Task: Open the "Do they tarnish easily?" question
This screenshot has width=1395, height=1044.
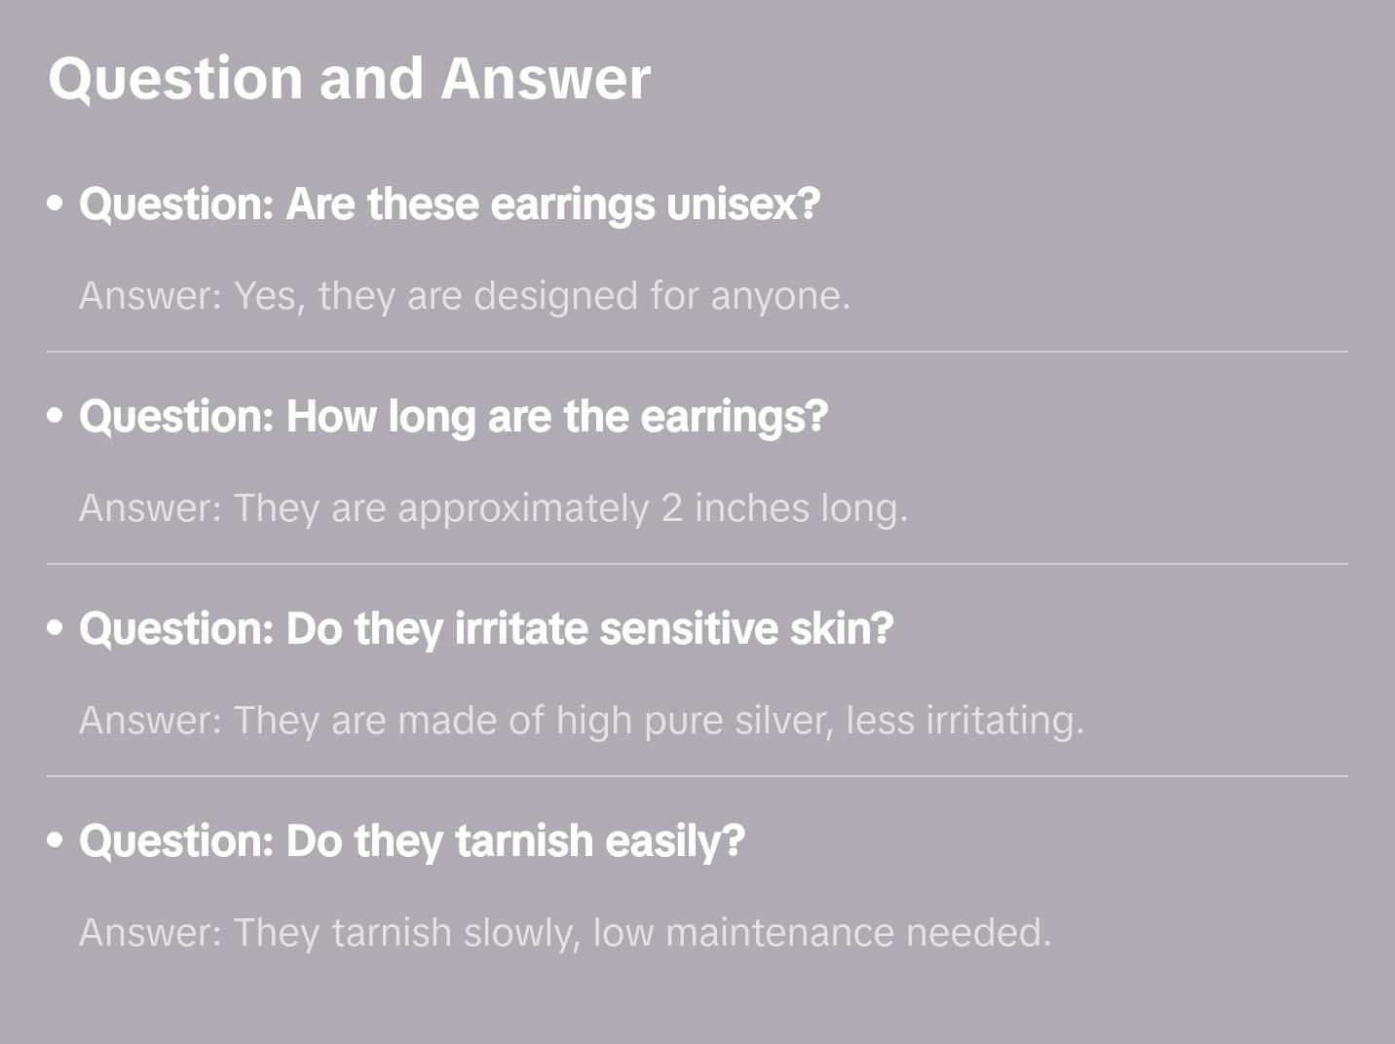Action: click(411, 840)
